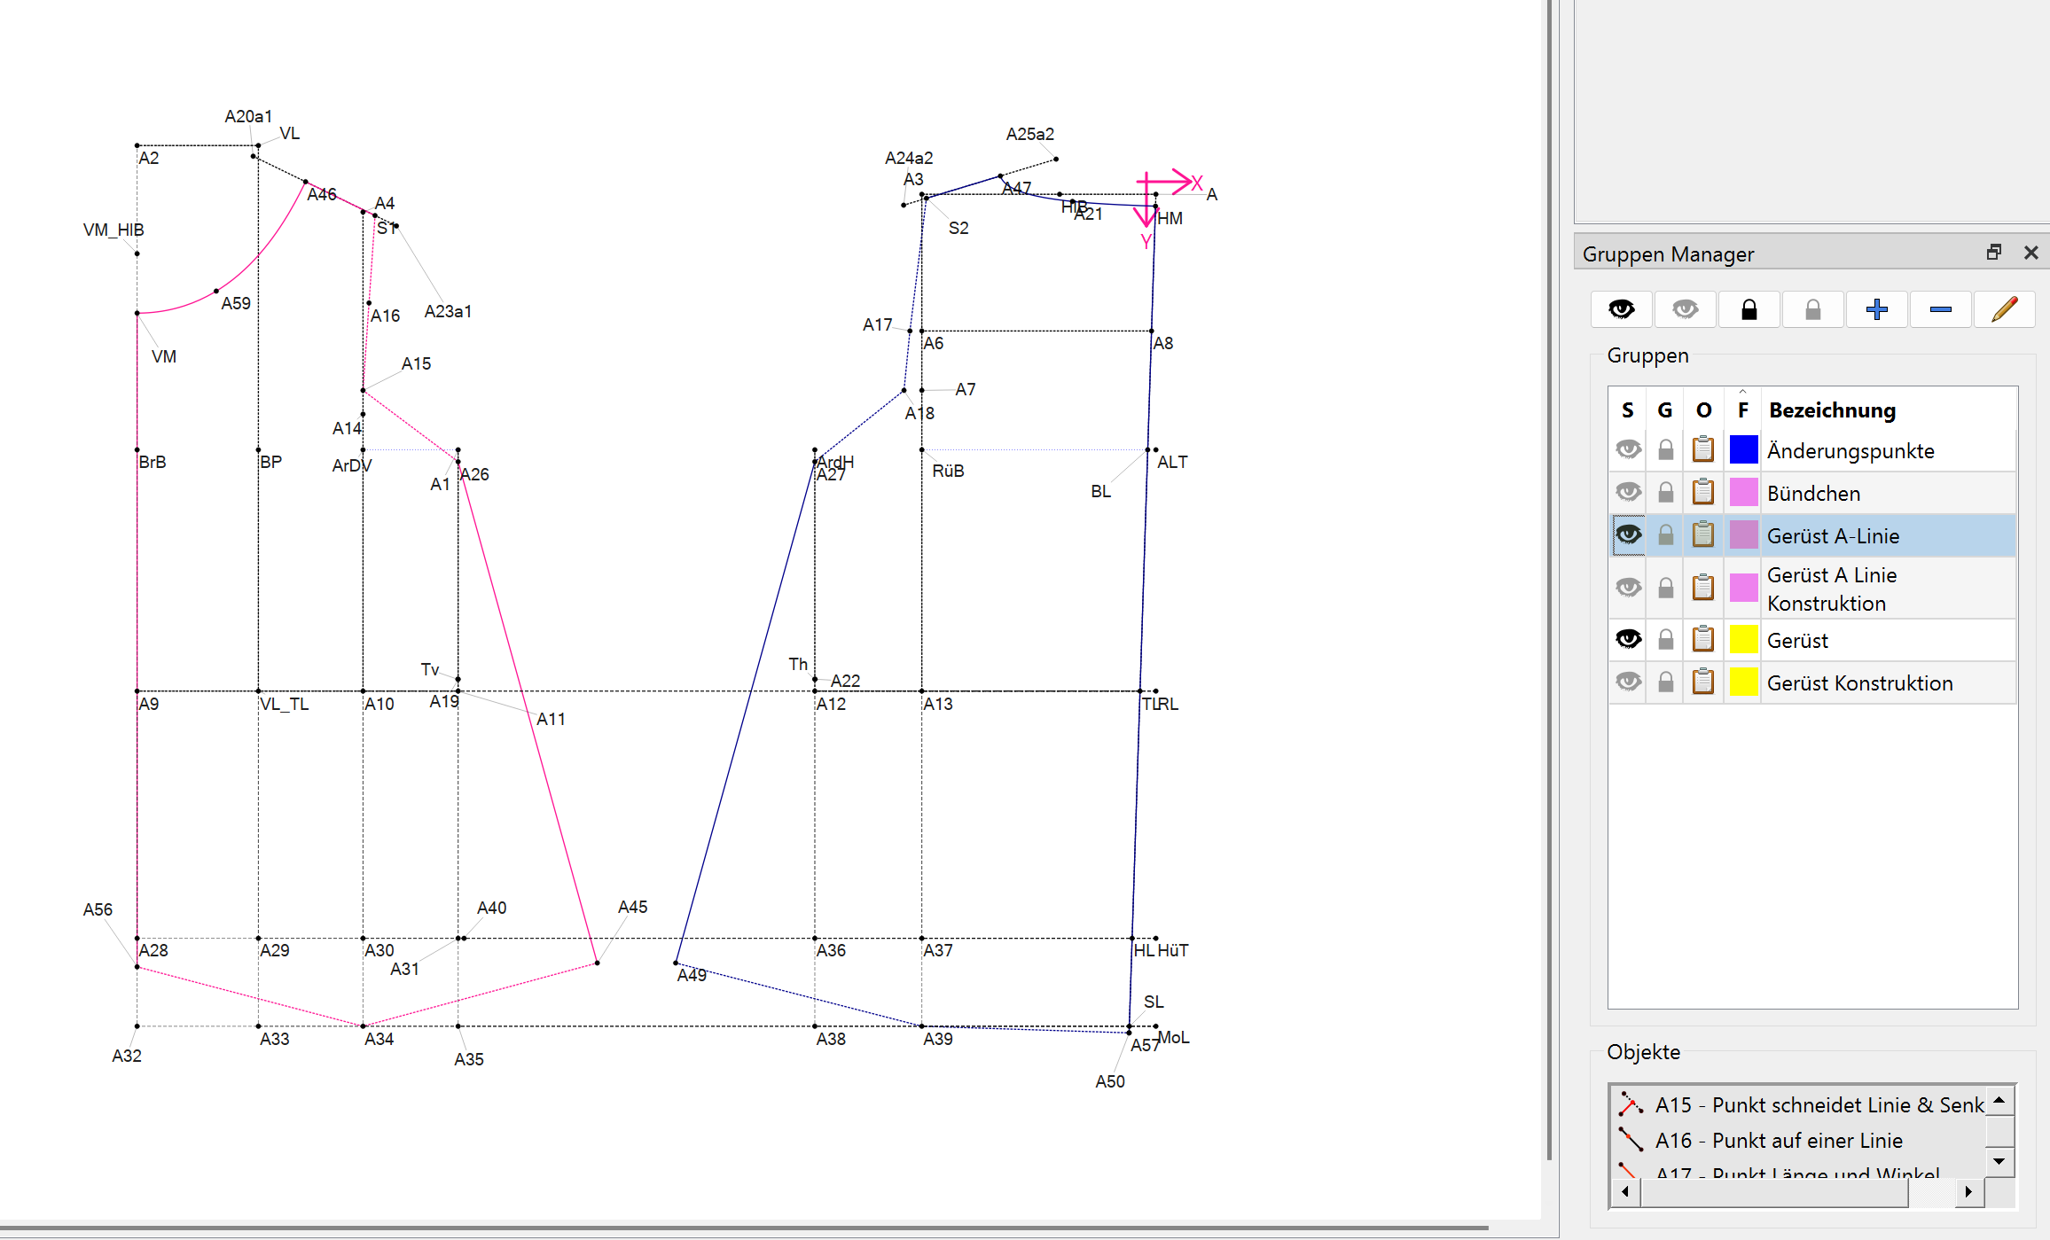Toggle visibility of Änderungspunkte group

click(x=1628, y=449)
